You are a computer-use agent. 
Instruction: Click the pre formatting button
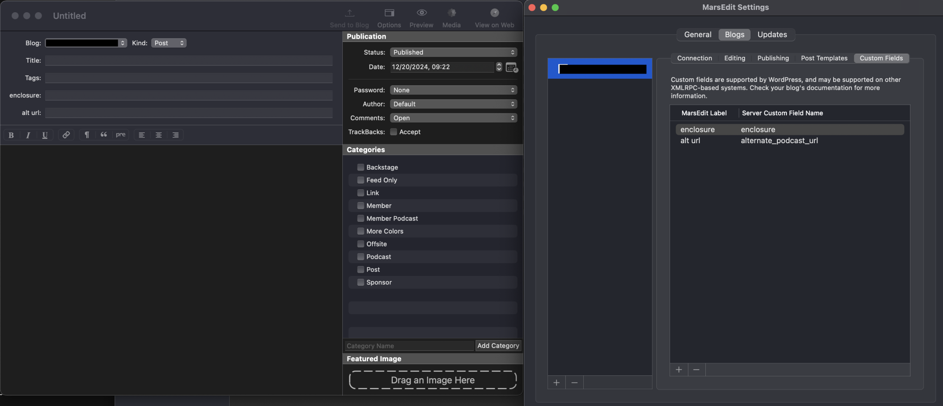coord(121,135)
